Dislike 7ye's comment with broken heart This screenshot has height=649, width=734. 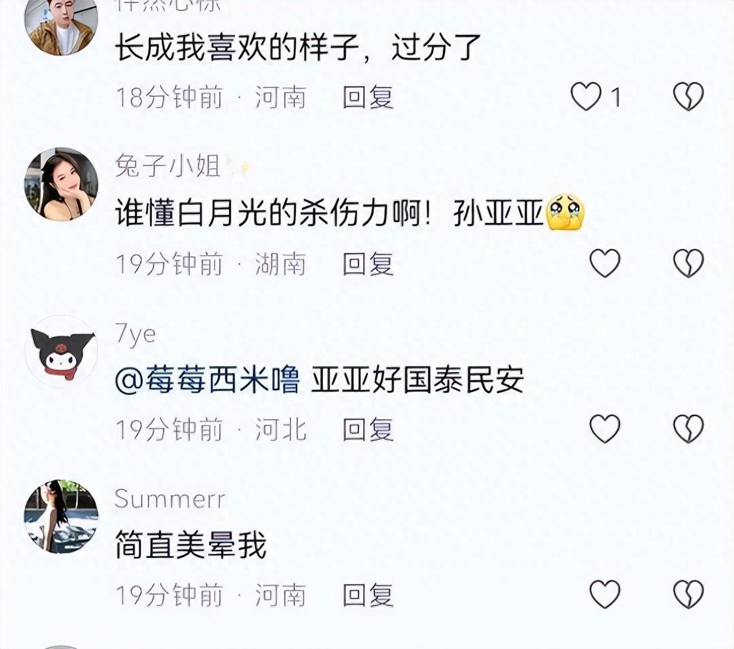[688, 429]
